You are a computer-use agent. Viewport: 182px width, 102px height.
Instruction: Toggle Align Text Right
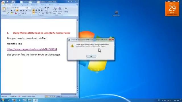click(x=39, y=10)
